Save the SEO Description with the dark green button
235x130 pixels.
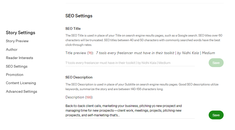[216, 115]
